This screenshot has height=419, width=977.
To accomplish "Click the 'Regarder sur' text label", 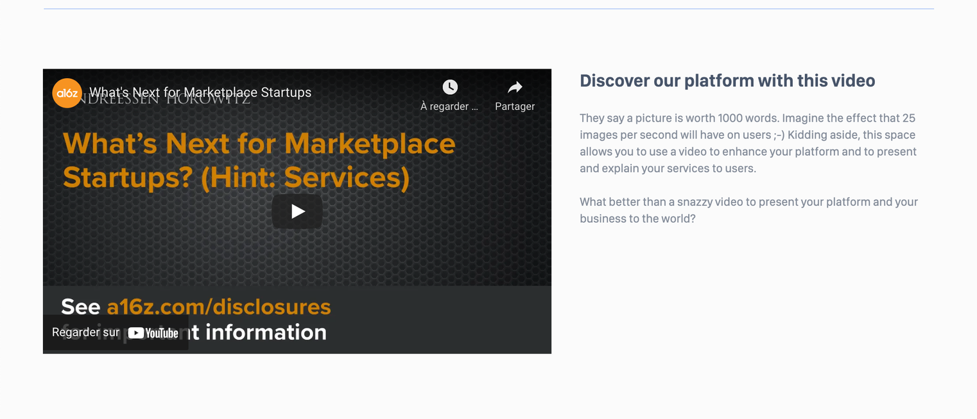I will point(85,333).
